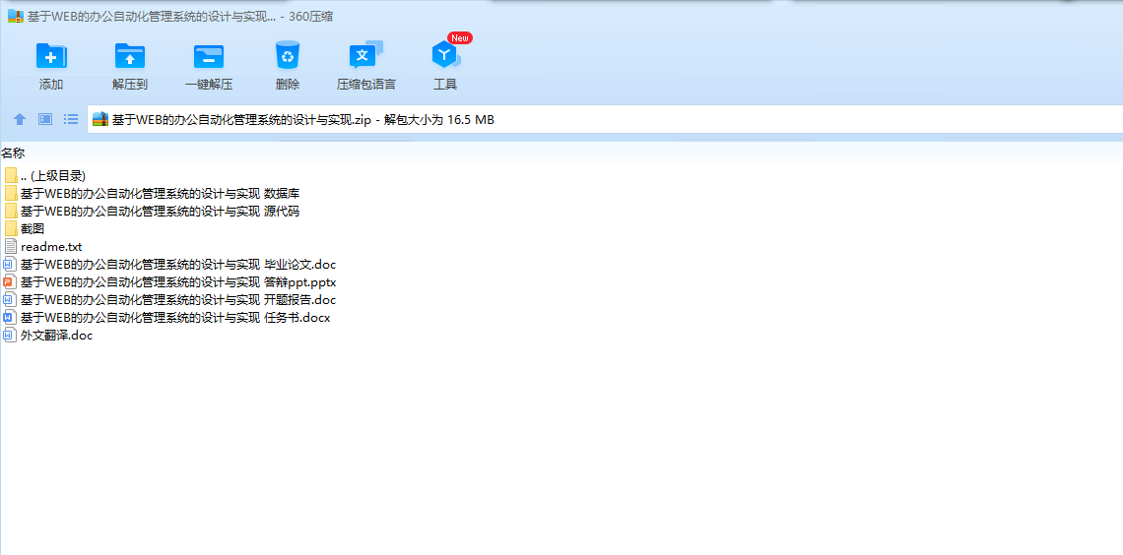Click the 360压缩 app icon in title bar
The height and width of the screenshot is (555, 1123).
click(16, 17)
